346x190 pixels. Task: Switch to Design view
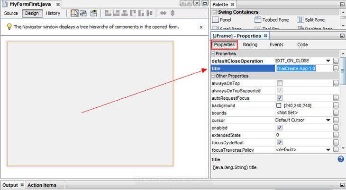click(32, 13)
